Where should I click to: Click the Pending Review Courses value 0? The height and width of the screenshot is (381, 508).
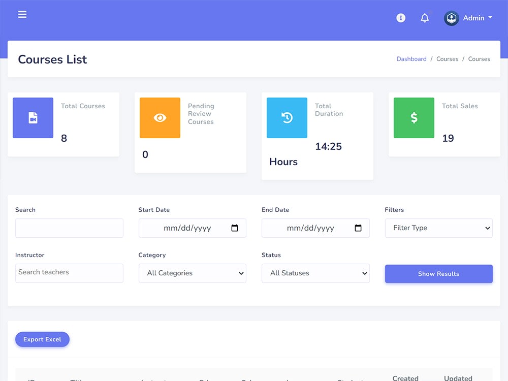[145, 154]
